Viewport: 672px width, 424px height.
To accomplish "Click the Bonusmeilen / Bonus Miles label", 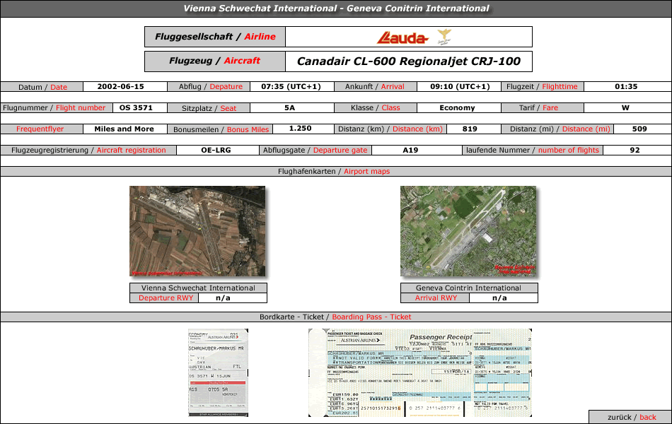I will (220, 129).
